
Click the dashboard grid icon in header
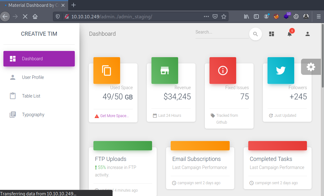tap(272, 34)
